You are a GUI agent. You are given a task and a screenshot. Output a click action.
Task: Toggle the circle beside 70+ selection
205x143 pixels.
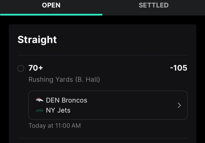(x=21, y=68)
